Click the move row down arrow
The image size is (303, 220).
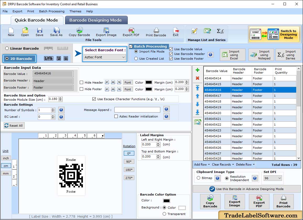tap(198, 104)
